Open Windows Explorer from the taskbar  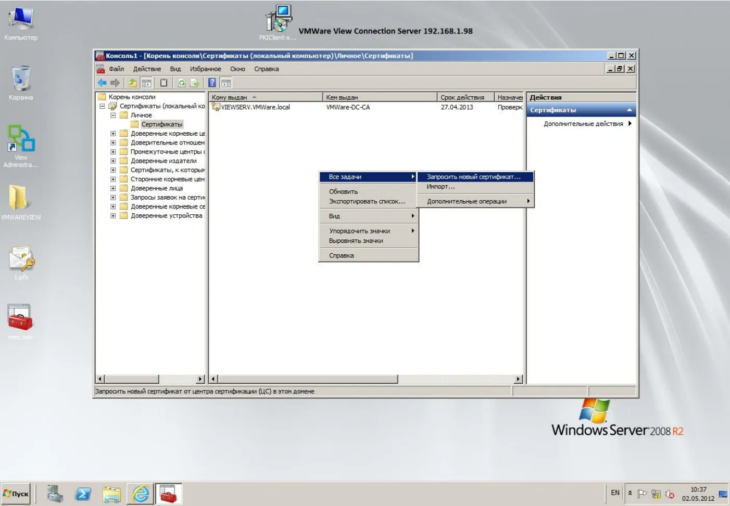point(111,494)
